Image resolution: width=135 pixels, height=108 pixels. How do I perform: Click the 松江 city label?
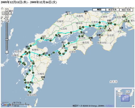pyautogui.click(x=68, y=12)
